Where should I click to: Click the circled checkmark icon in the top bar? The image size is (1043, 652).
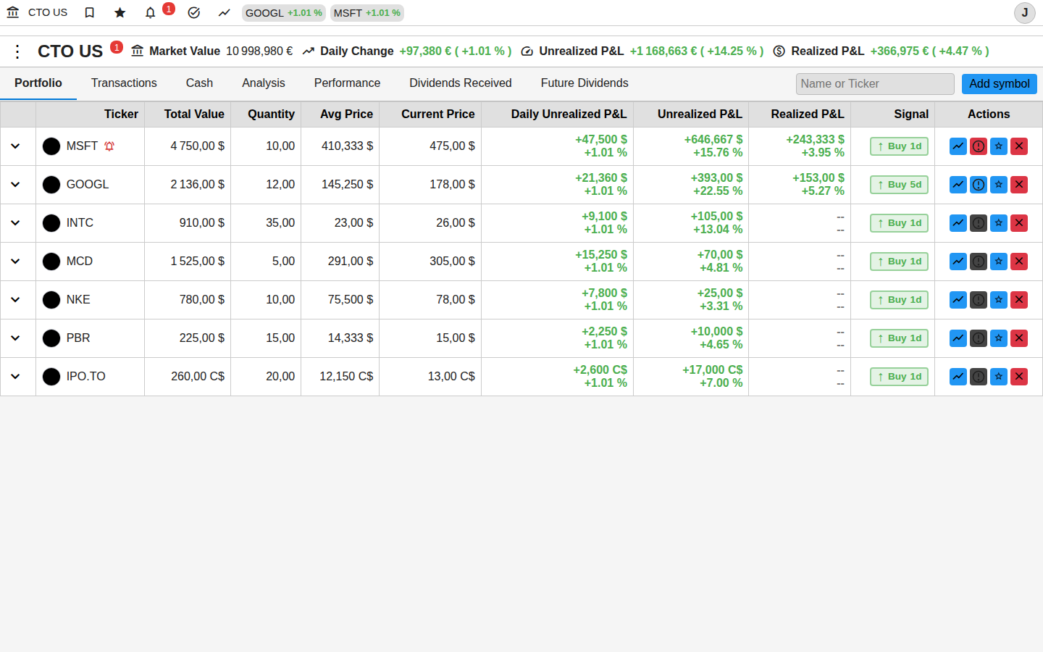click(193, 12)
